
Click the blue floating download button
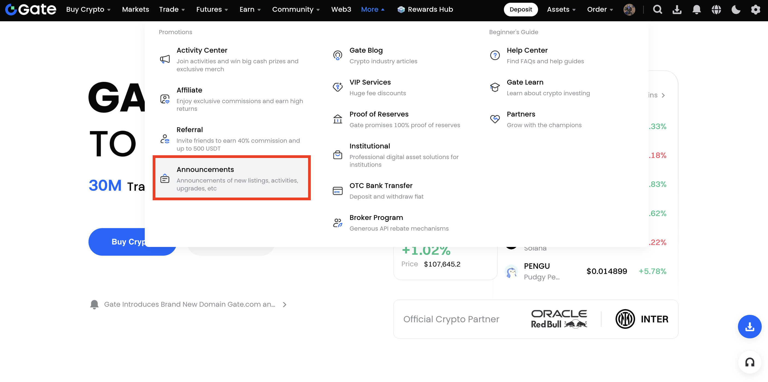[x=749, y=327]
